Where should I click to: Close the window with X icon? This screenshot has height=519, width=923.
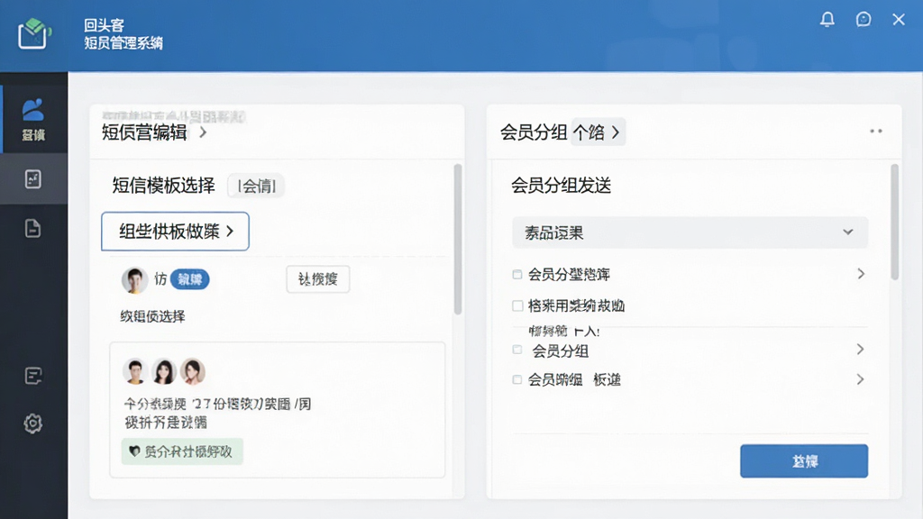coord(899,20)
